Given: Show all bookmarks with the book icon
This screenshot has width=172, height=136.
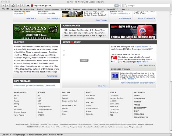Looking at the screenshot, I should (3, 9).
